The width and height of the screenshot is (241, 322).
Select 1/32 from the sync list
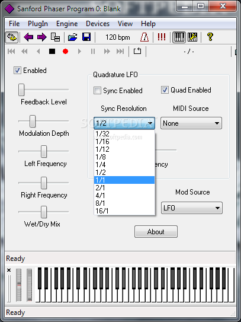[124, 134]
